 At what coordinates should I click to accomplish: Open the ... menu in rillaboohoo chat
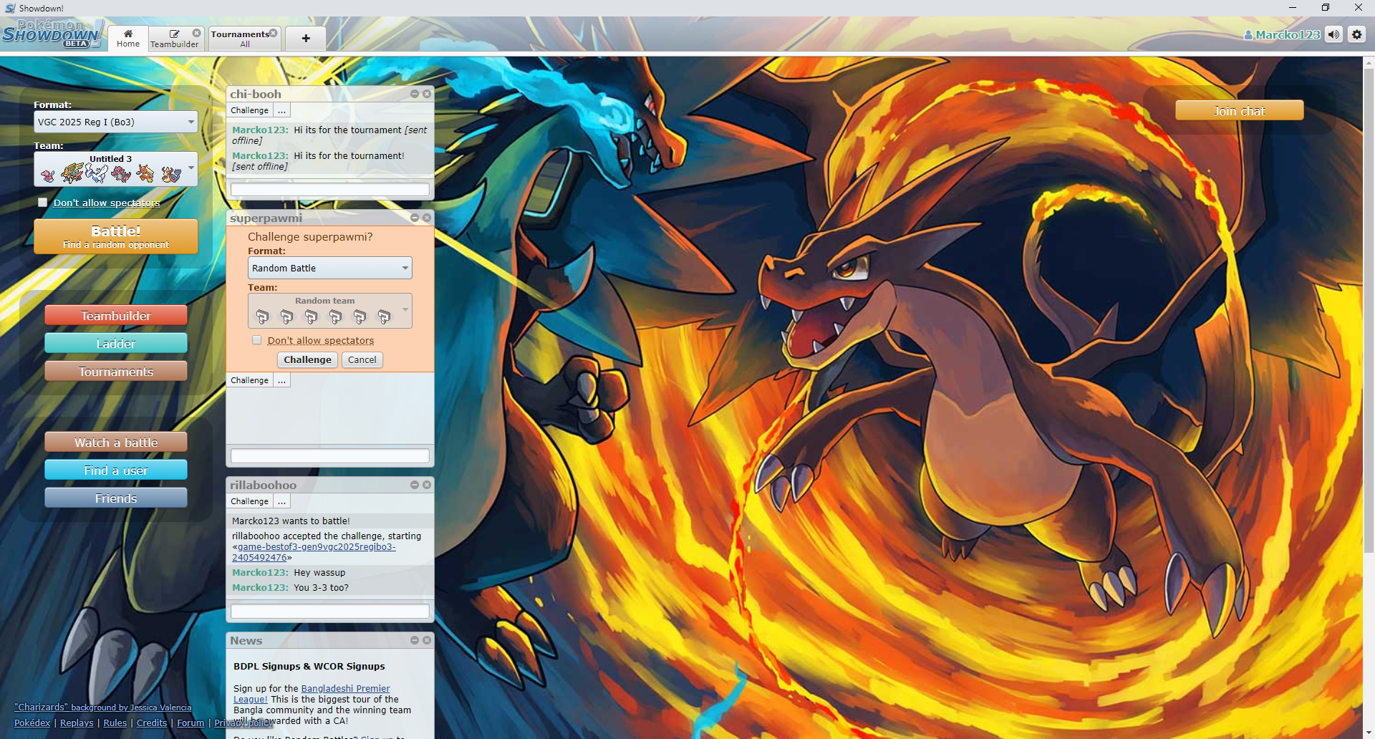click(x=282, y=501)
